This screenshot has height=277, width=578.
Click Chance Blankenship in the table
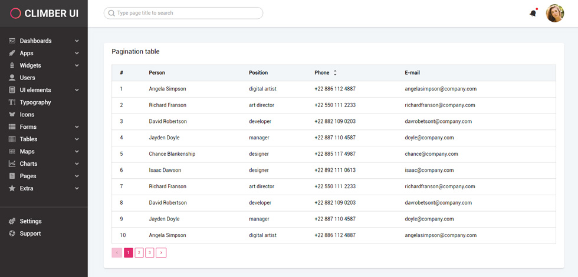click(172, 154)
